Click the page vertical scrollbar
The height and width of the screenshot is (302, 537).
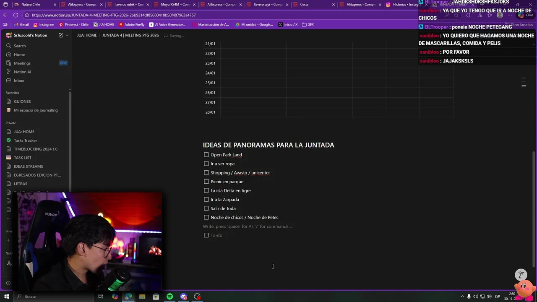tap(534, 209)
